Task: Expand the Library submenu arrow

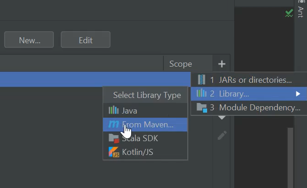Action: [298, 94]
